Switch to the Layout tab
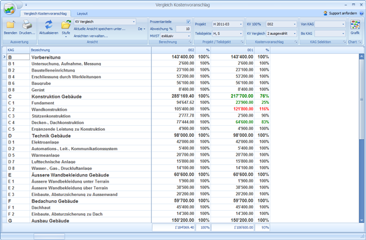The height and width of the screenshot is (240, 366). tap(82, 13)
